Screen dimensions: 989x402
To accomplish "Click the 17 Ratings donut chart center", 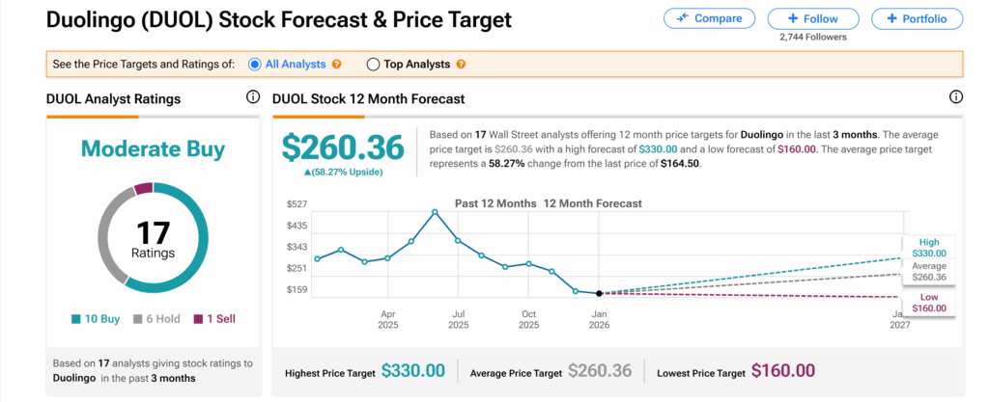I will pyautogui.click(x=154, y=237).
